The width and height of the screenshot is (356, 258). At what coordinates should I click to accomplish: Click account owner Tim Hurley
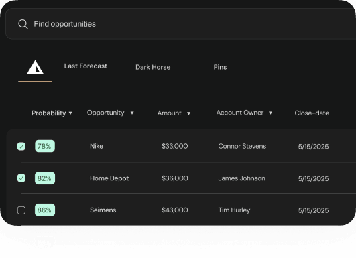click(x=234, y=210)
